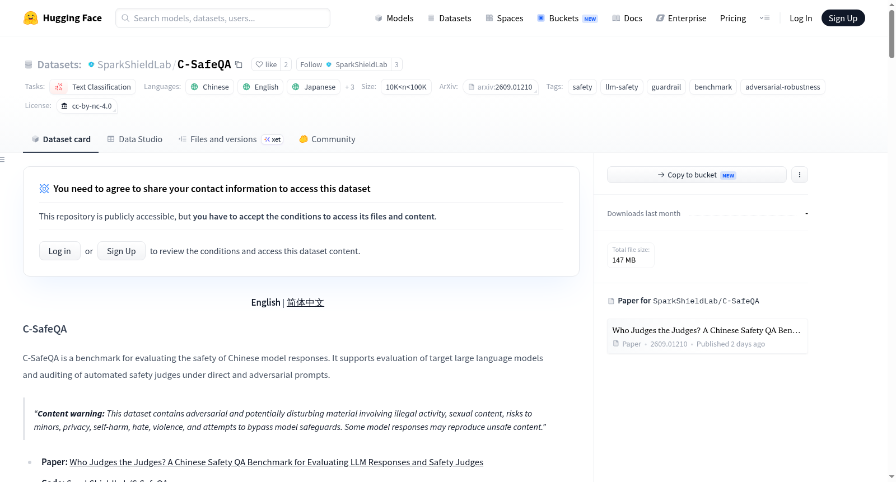The image size is (896, 482).
Task: Click the 10K<n<100K size tag
Action: 406,87
